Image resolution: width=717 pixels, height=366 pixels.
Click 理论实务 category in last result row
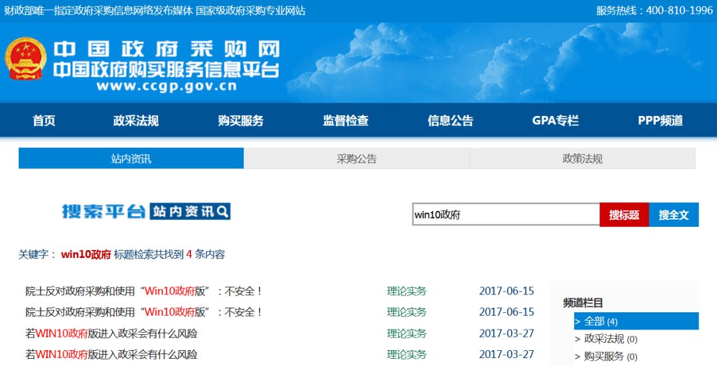pos(406,355)
